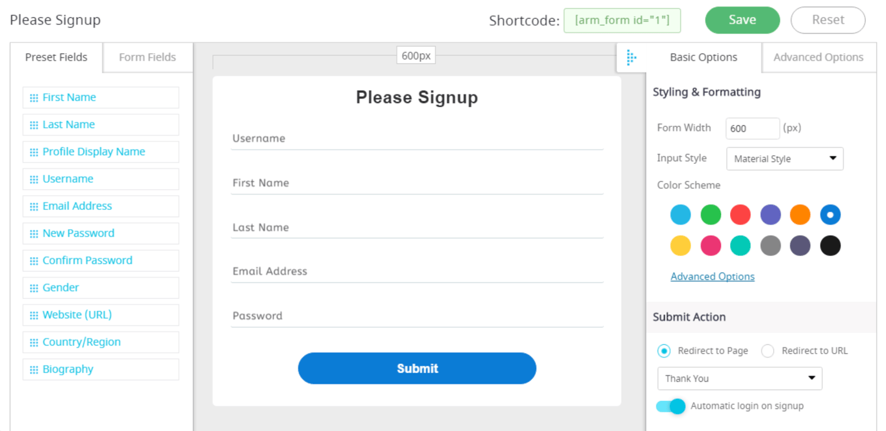Open the Advanced Options tab
886x431 pixels.
click(x=818, y=57)
